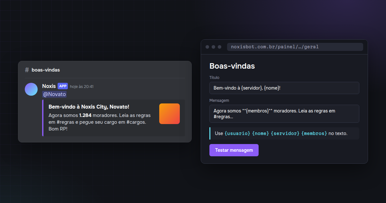
Task: Select the {nome} placeholder in the hint
Action: pos(261,133)
